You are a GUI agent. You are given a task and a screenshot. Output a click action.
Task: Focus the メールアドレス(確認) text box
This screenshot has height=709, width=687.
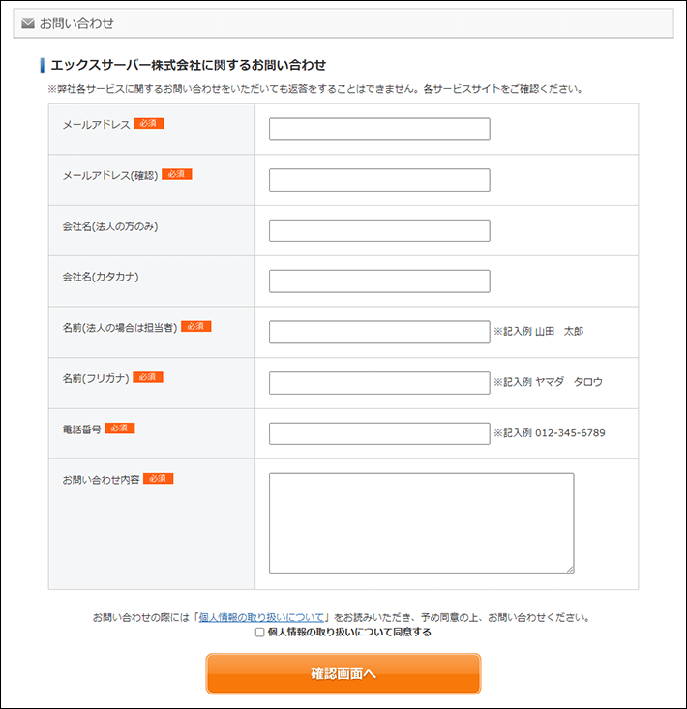pyautogui.click(x=379, y=180)
